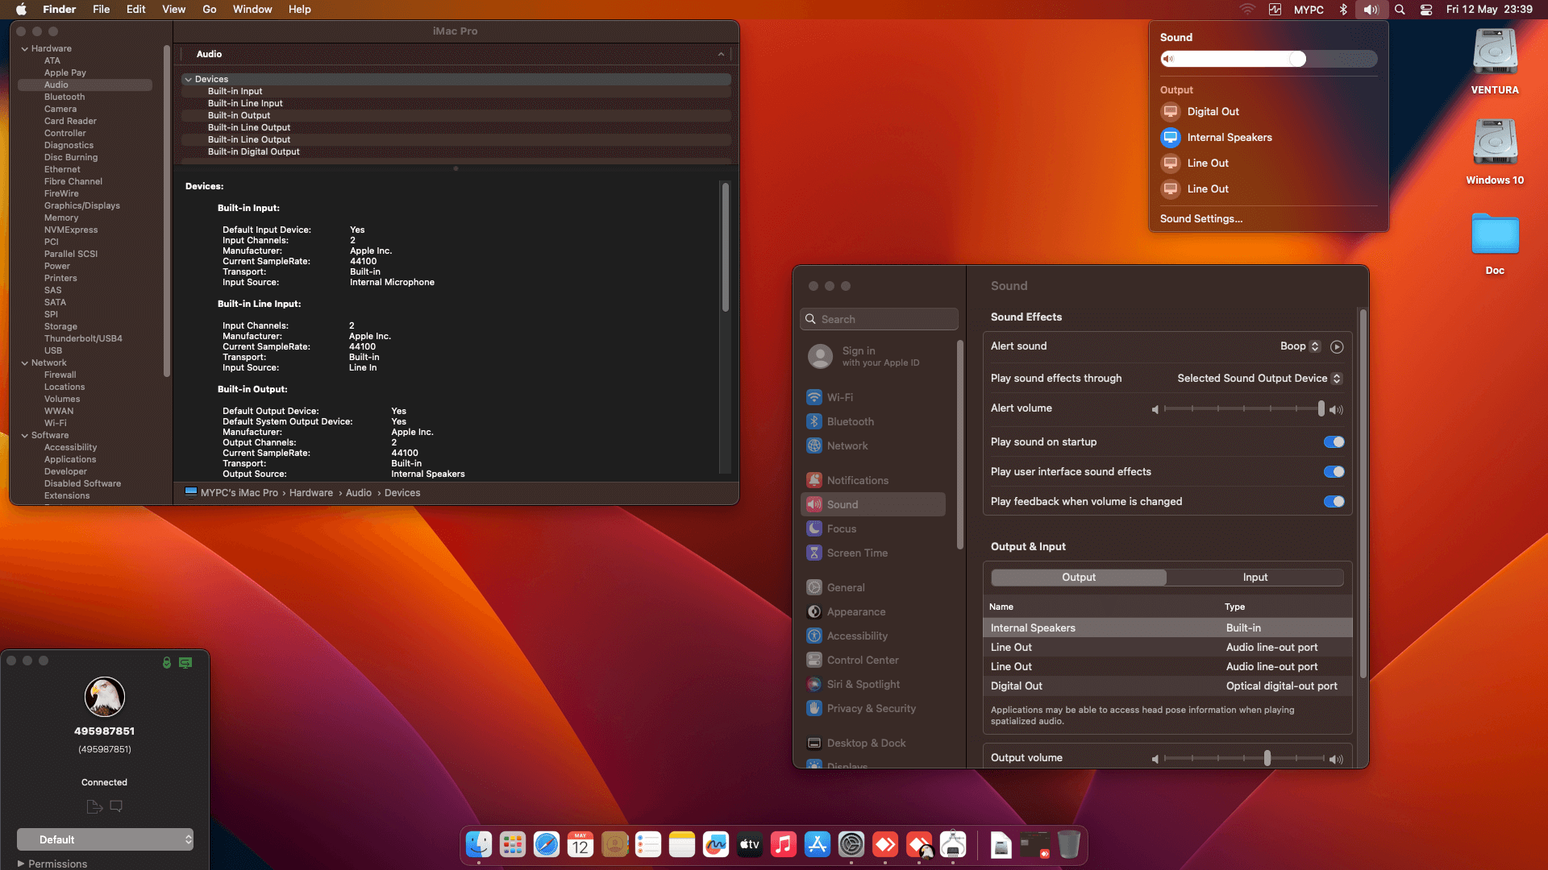
Task: Select the Digital Out output row in Sound settings
Action: point(1167,686)
